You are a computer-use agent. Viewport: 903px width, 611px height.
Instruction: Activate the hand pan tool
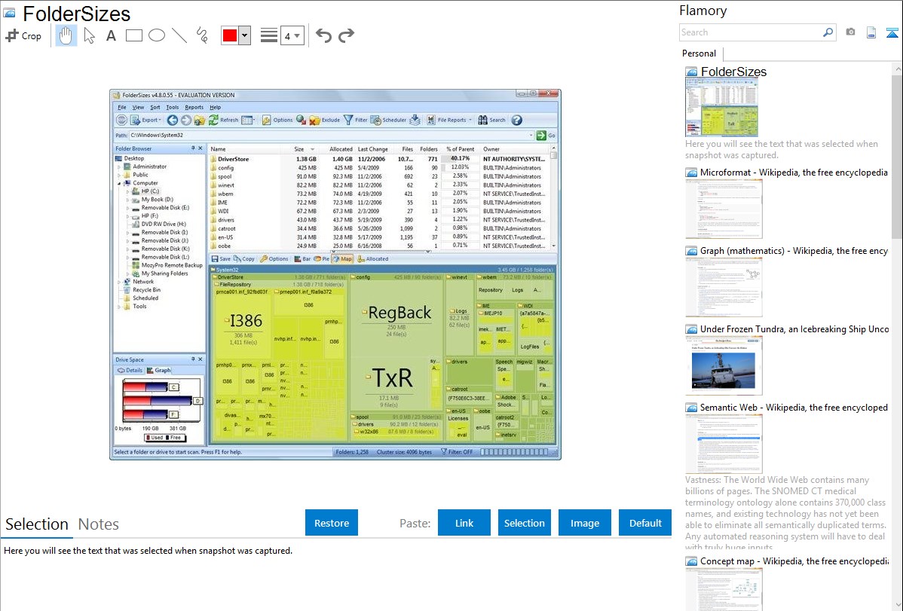[66, 35]
